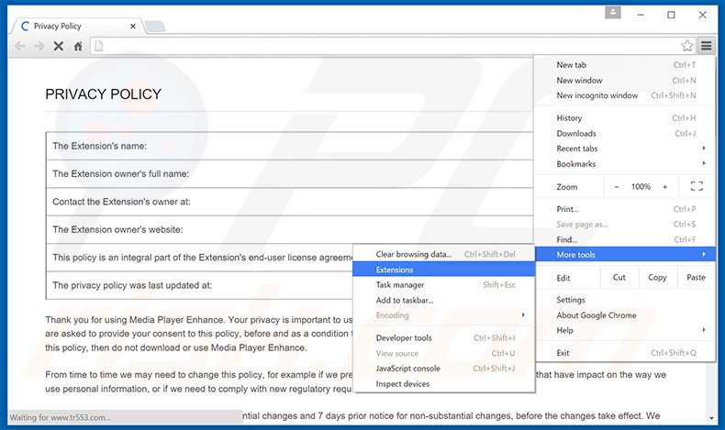The image size is (725, 430).
Task: Click 'The Extension's name:' row
Action: click(x=289, y=146)
